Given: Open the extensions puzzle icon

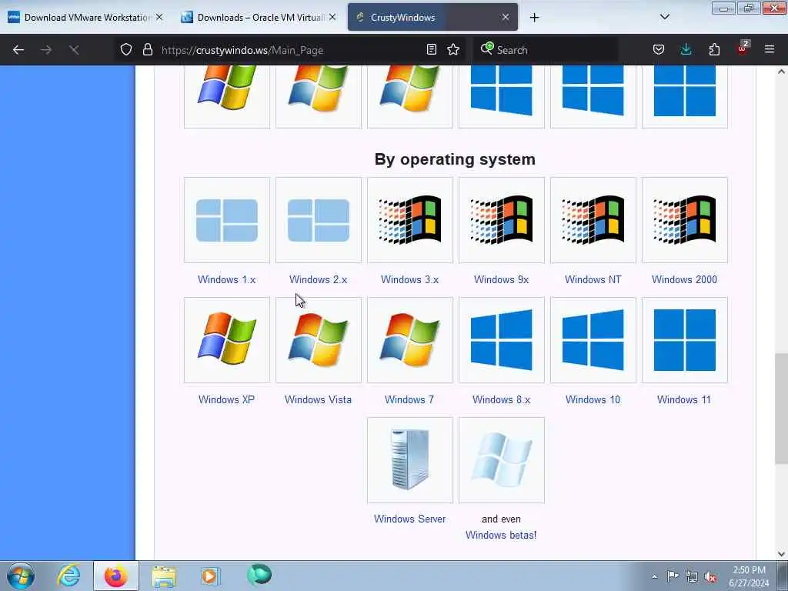Looking at the screenshot, I should click(714, 49).
